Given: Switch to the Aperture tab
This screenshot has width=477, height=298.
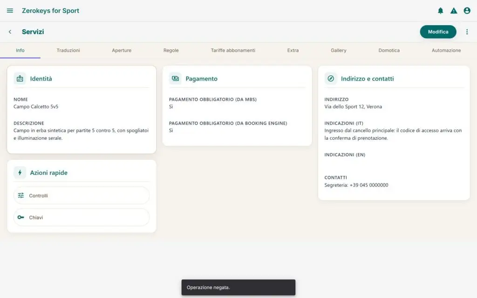Looking at the screenshot, I should click(x=122, y=50).
